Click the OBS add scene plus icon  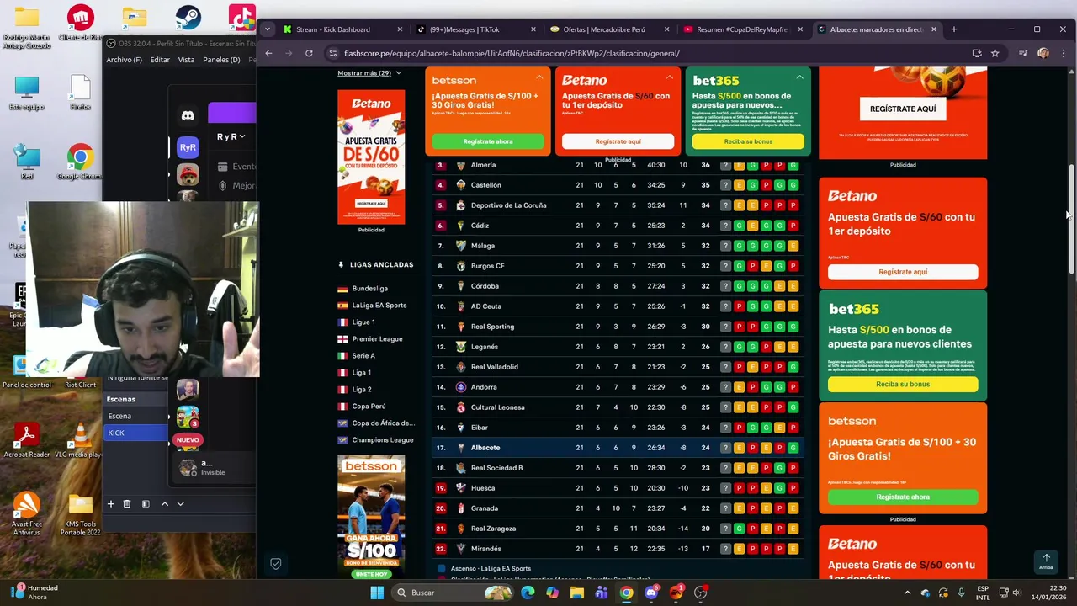coord(110,503)
